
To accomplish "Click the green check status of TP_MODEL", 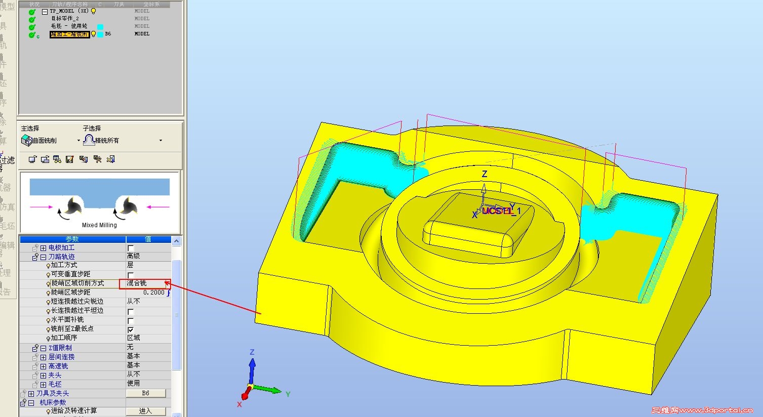I will pos(32,12).
